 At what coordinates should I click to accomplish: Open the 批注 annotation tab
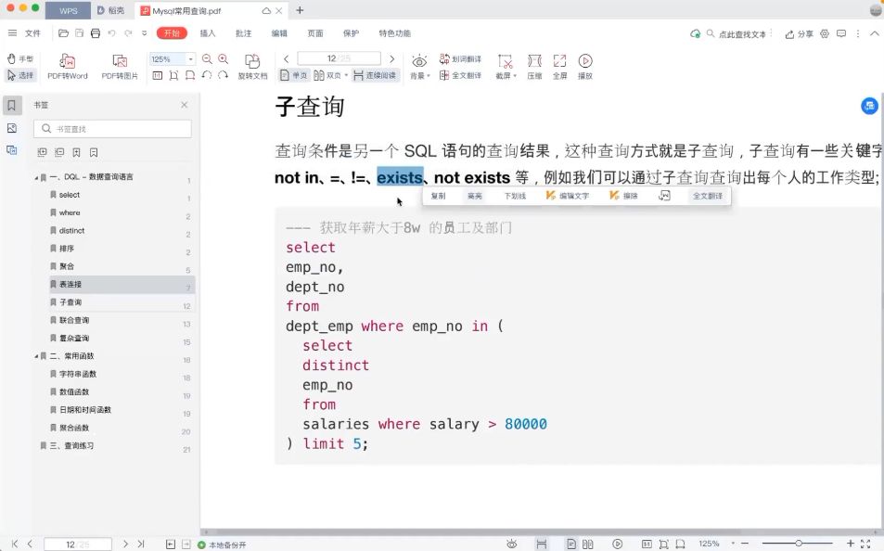pyautogui.click(x=243, y=33)
